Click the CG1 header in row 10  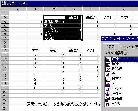[x=91, y=51]
